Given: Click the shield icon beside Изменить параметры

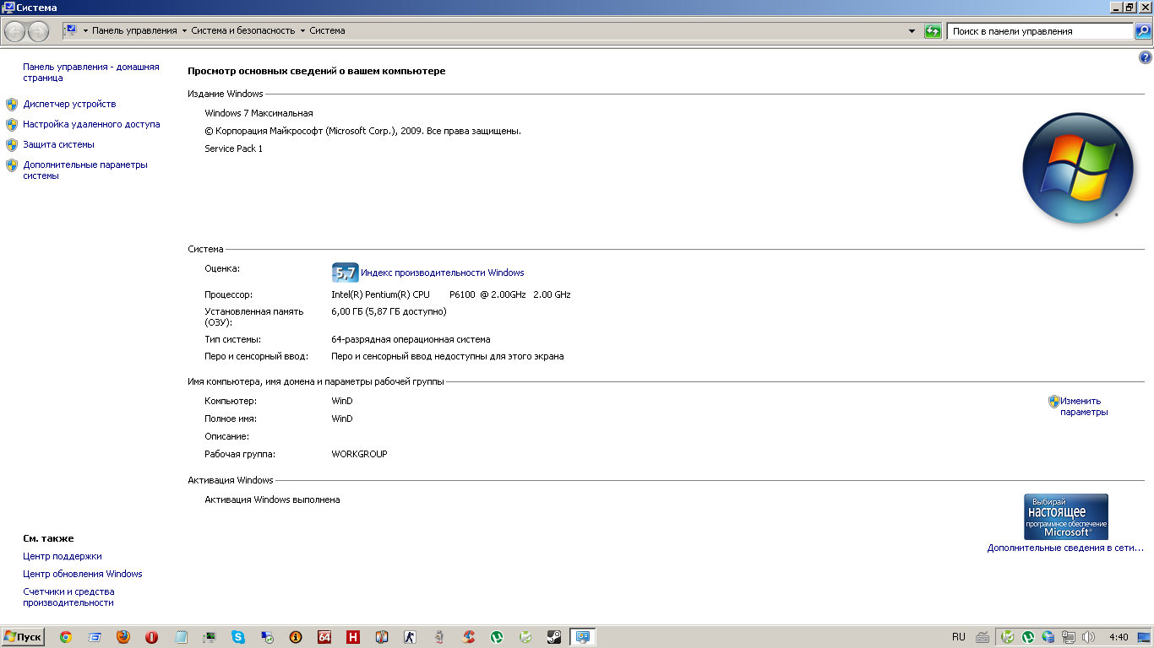Looking at the screenshot, I should pos(1053,402).
